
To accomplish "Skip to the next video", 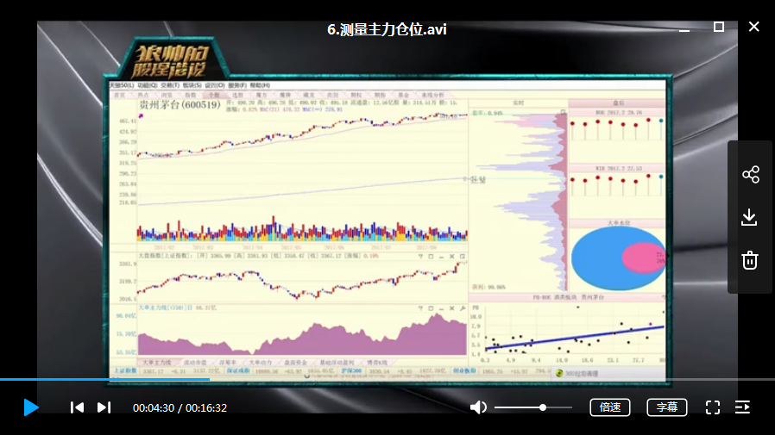I will [104, 407].
